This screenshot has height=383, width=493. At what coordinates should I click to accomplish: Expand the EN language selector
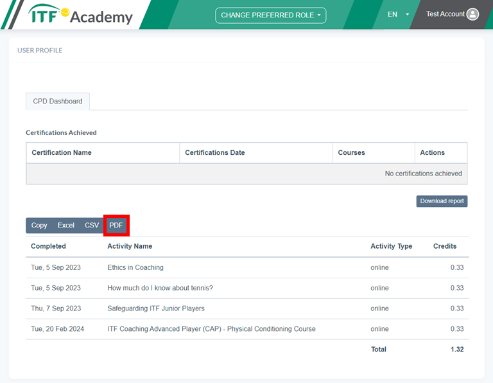click(398, 15)
